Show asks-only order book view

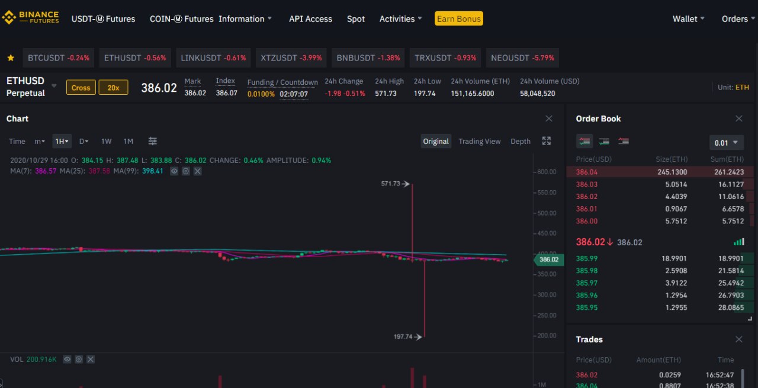623,142
